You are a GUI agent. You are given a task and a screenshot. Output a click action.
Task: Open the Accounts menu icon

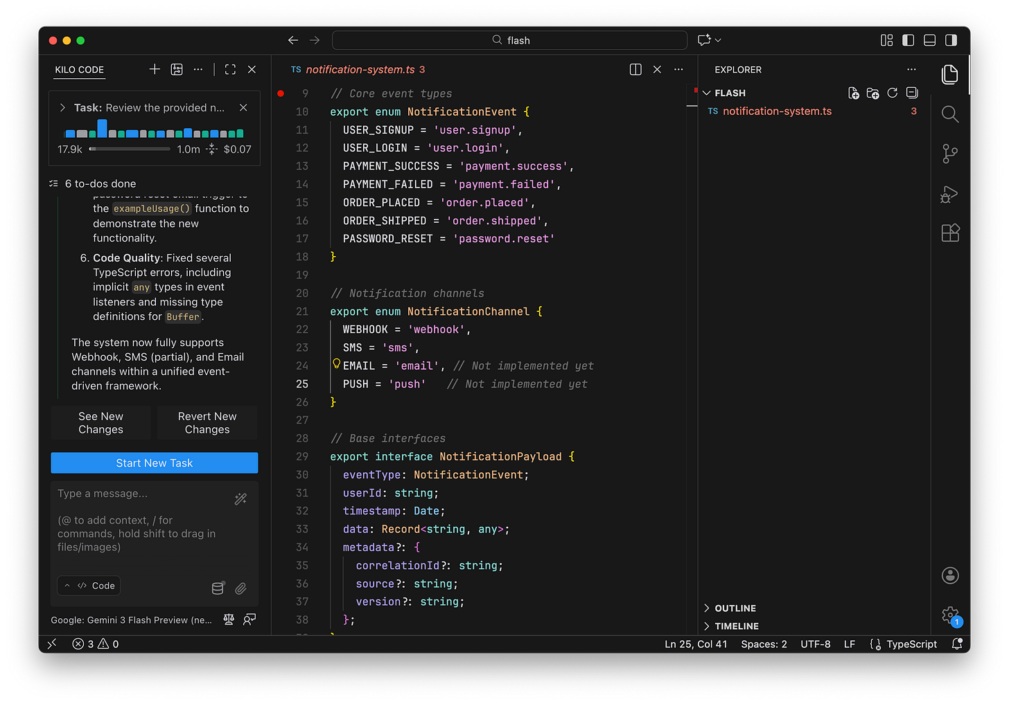(x=950, y=575)
